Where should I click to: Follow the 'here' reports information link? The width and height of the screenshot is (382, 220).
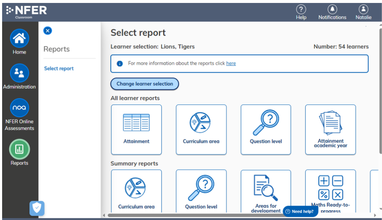click(231, 63)
